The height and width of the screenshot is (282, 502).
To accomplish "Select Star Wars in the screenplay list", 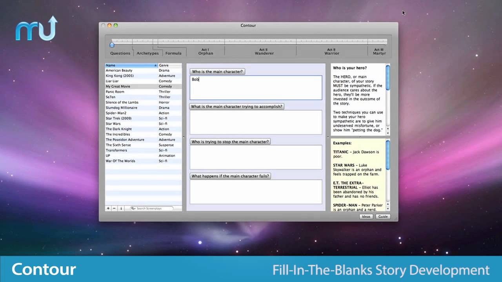I will click(x=144, y=124).
